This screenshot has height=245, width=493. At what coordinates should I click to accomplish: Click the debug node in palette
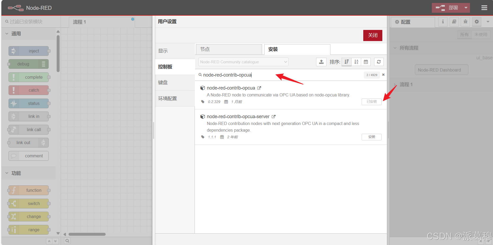click(x=29, y=64)
